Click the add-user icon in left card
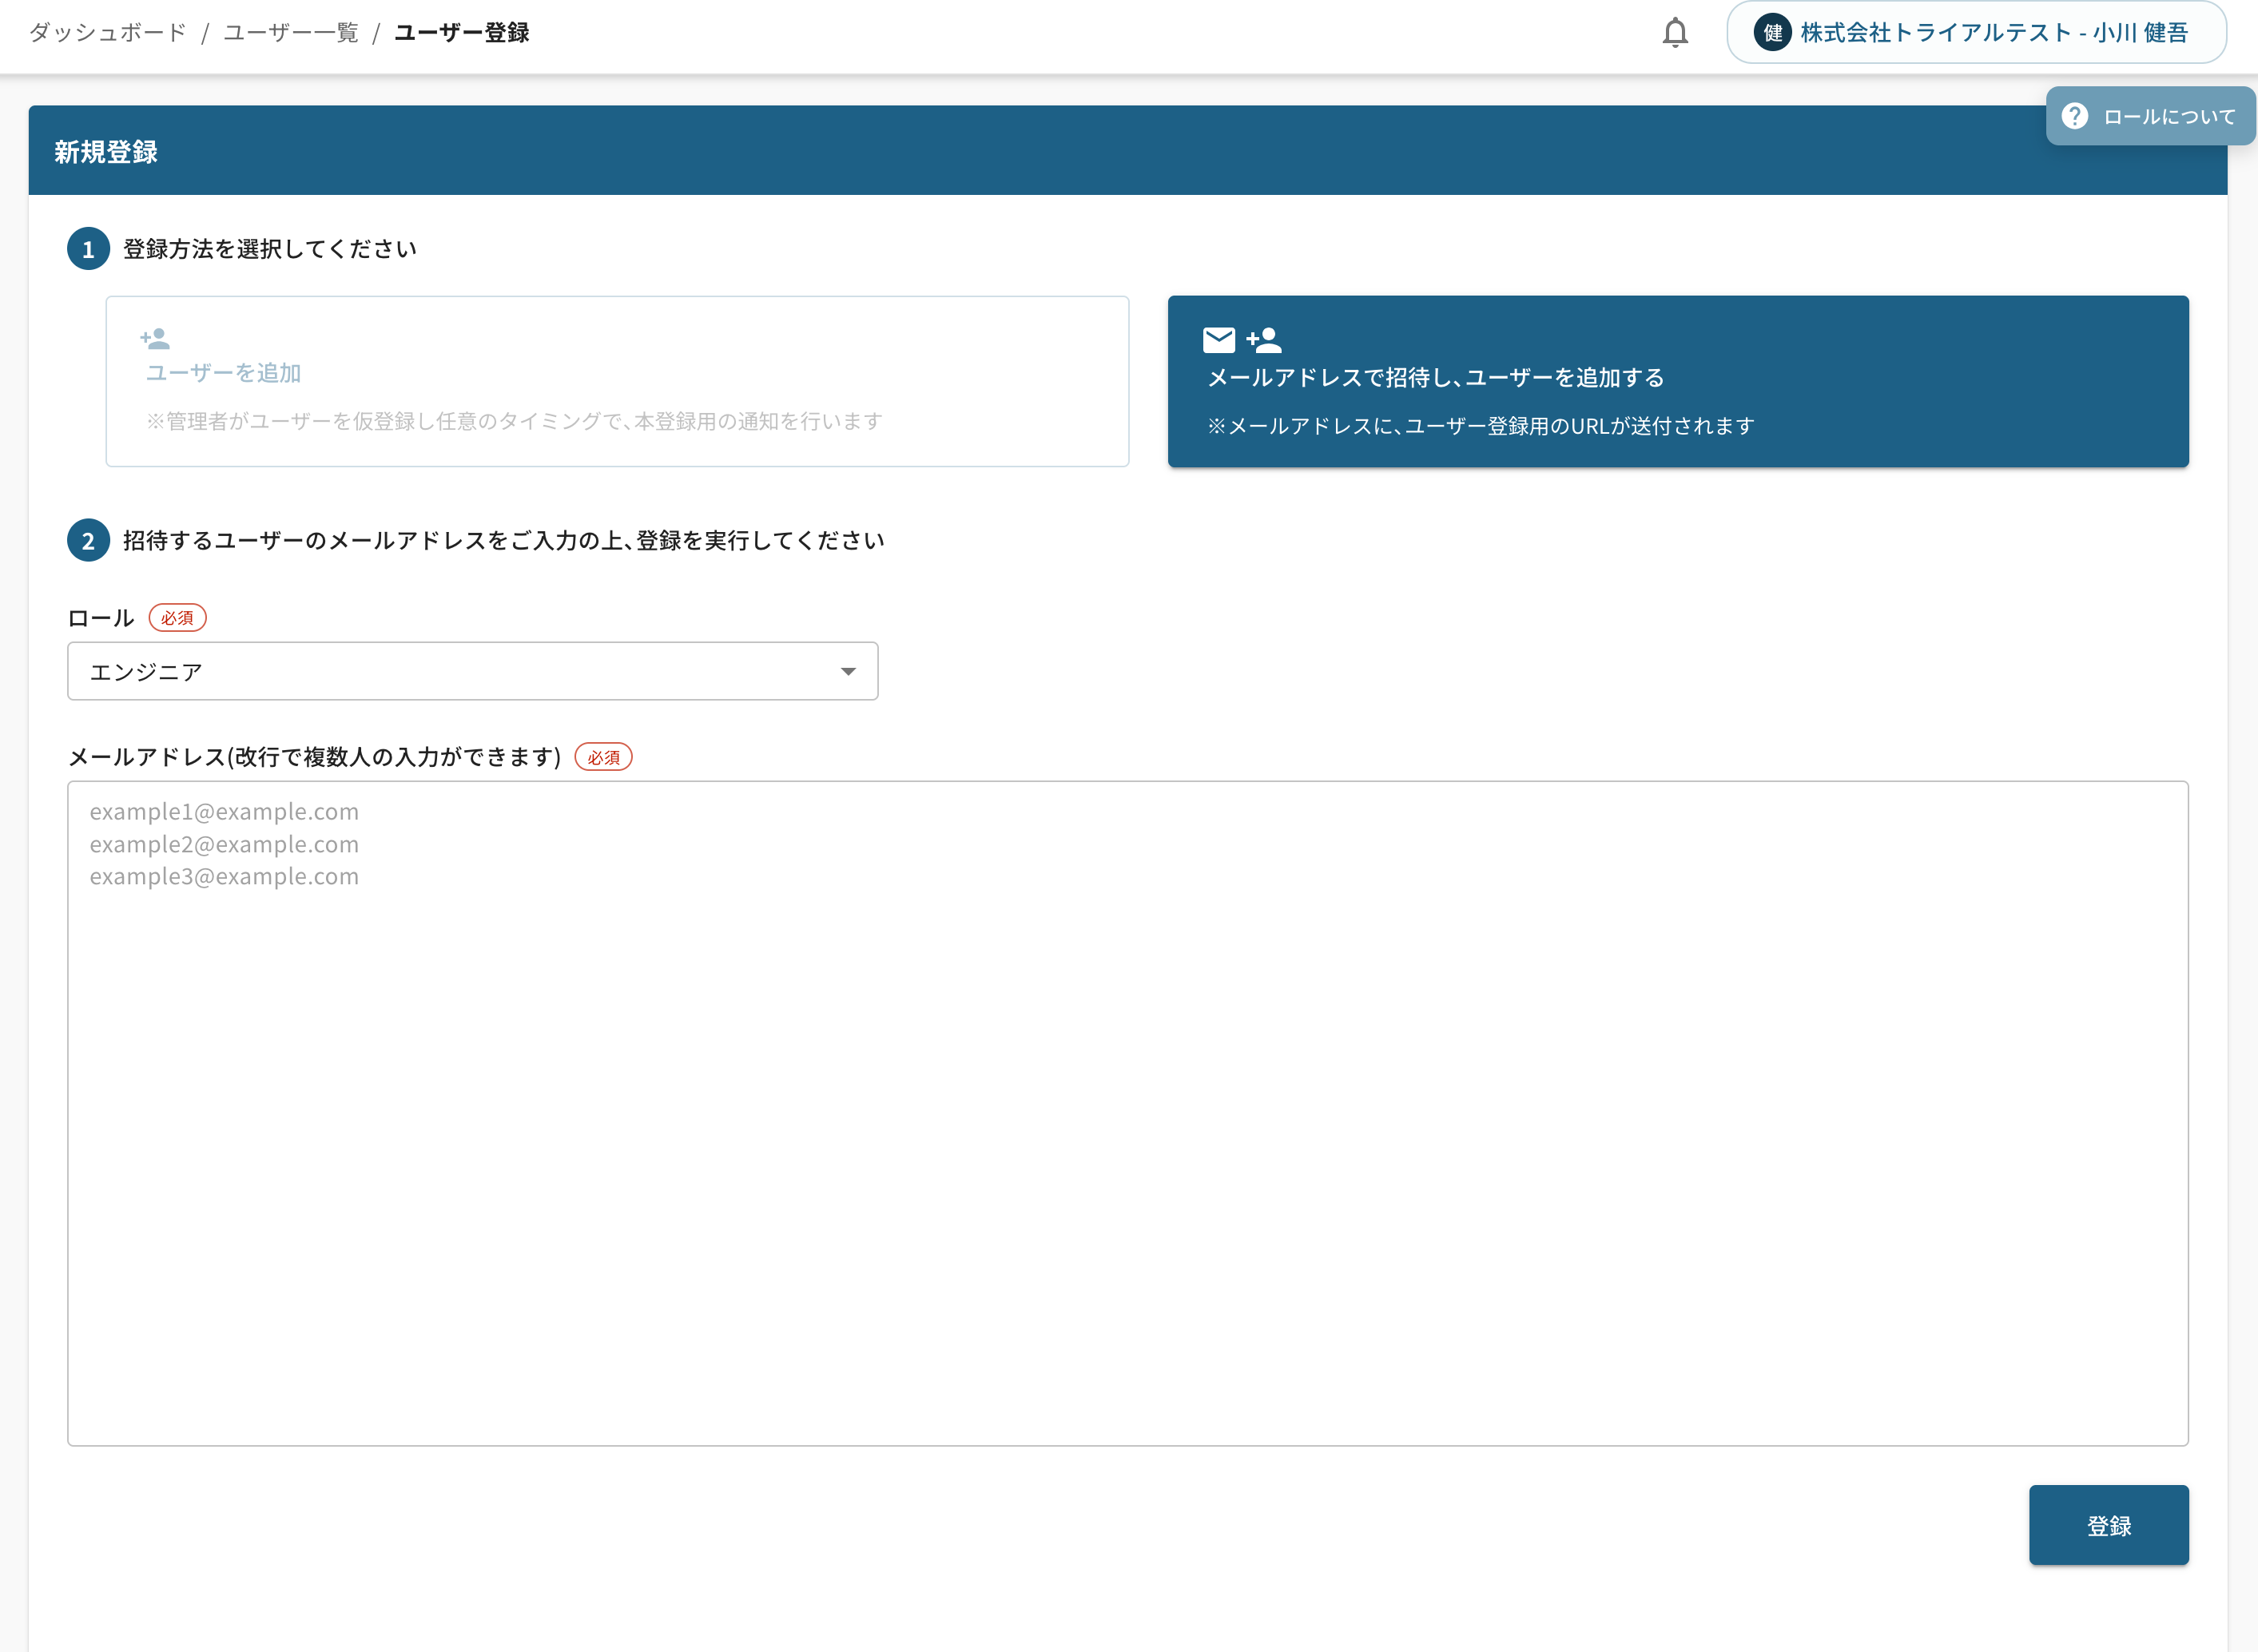Viewport: 2258px width, 1652px height. click(x=155, y=339)
